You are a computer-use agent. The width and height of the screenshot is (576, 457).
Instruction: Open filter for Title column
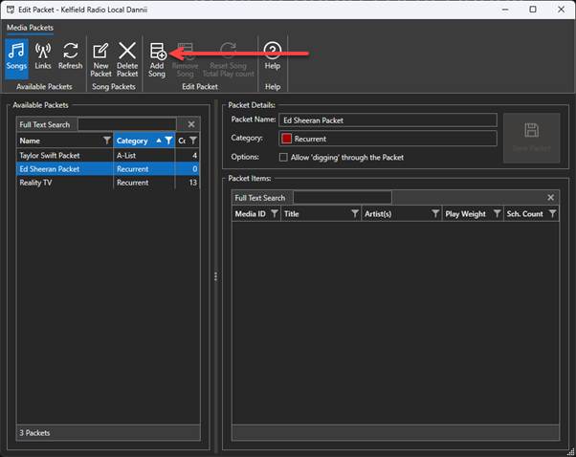click(x=354, y=213)
